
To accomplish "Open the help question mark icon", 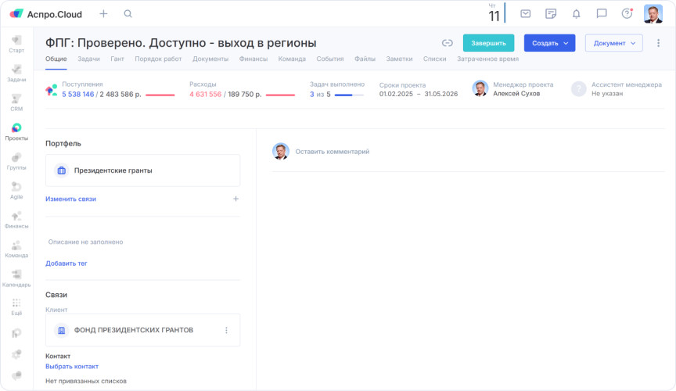I will click(x=627, y=14).
